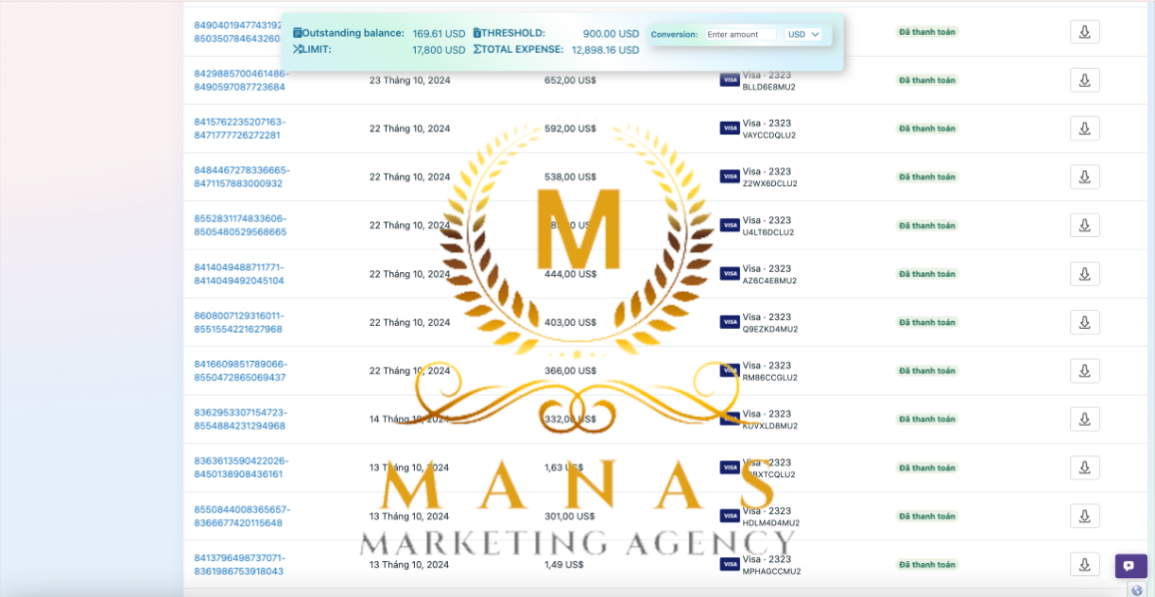The image size is (1155, 597).
Task: Open transaction link 8362953307154723-8554884231294968
Action: [x=240, y=419]
